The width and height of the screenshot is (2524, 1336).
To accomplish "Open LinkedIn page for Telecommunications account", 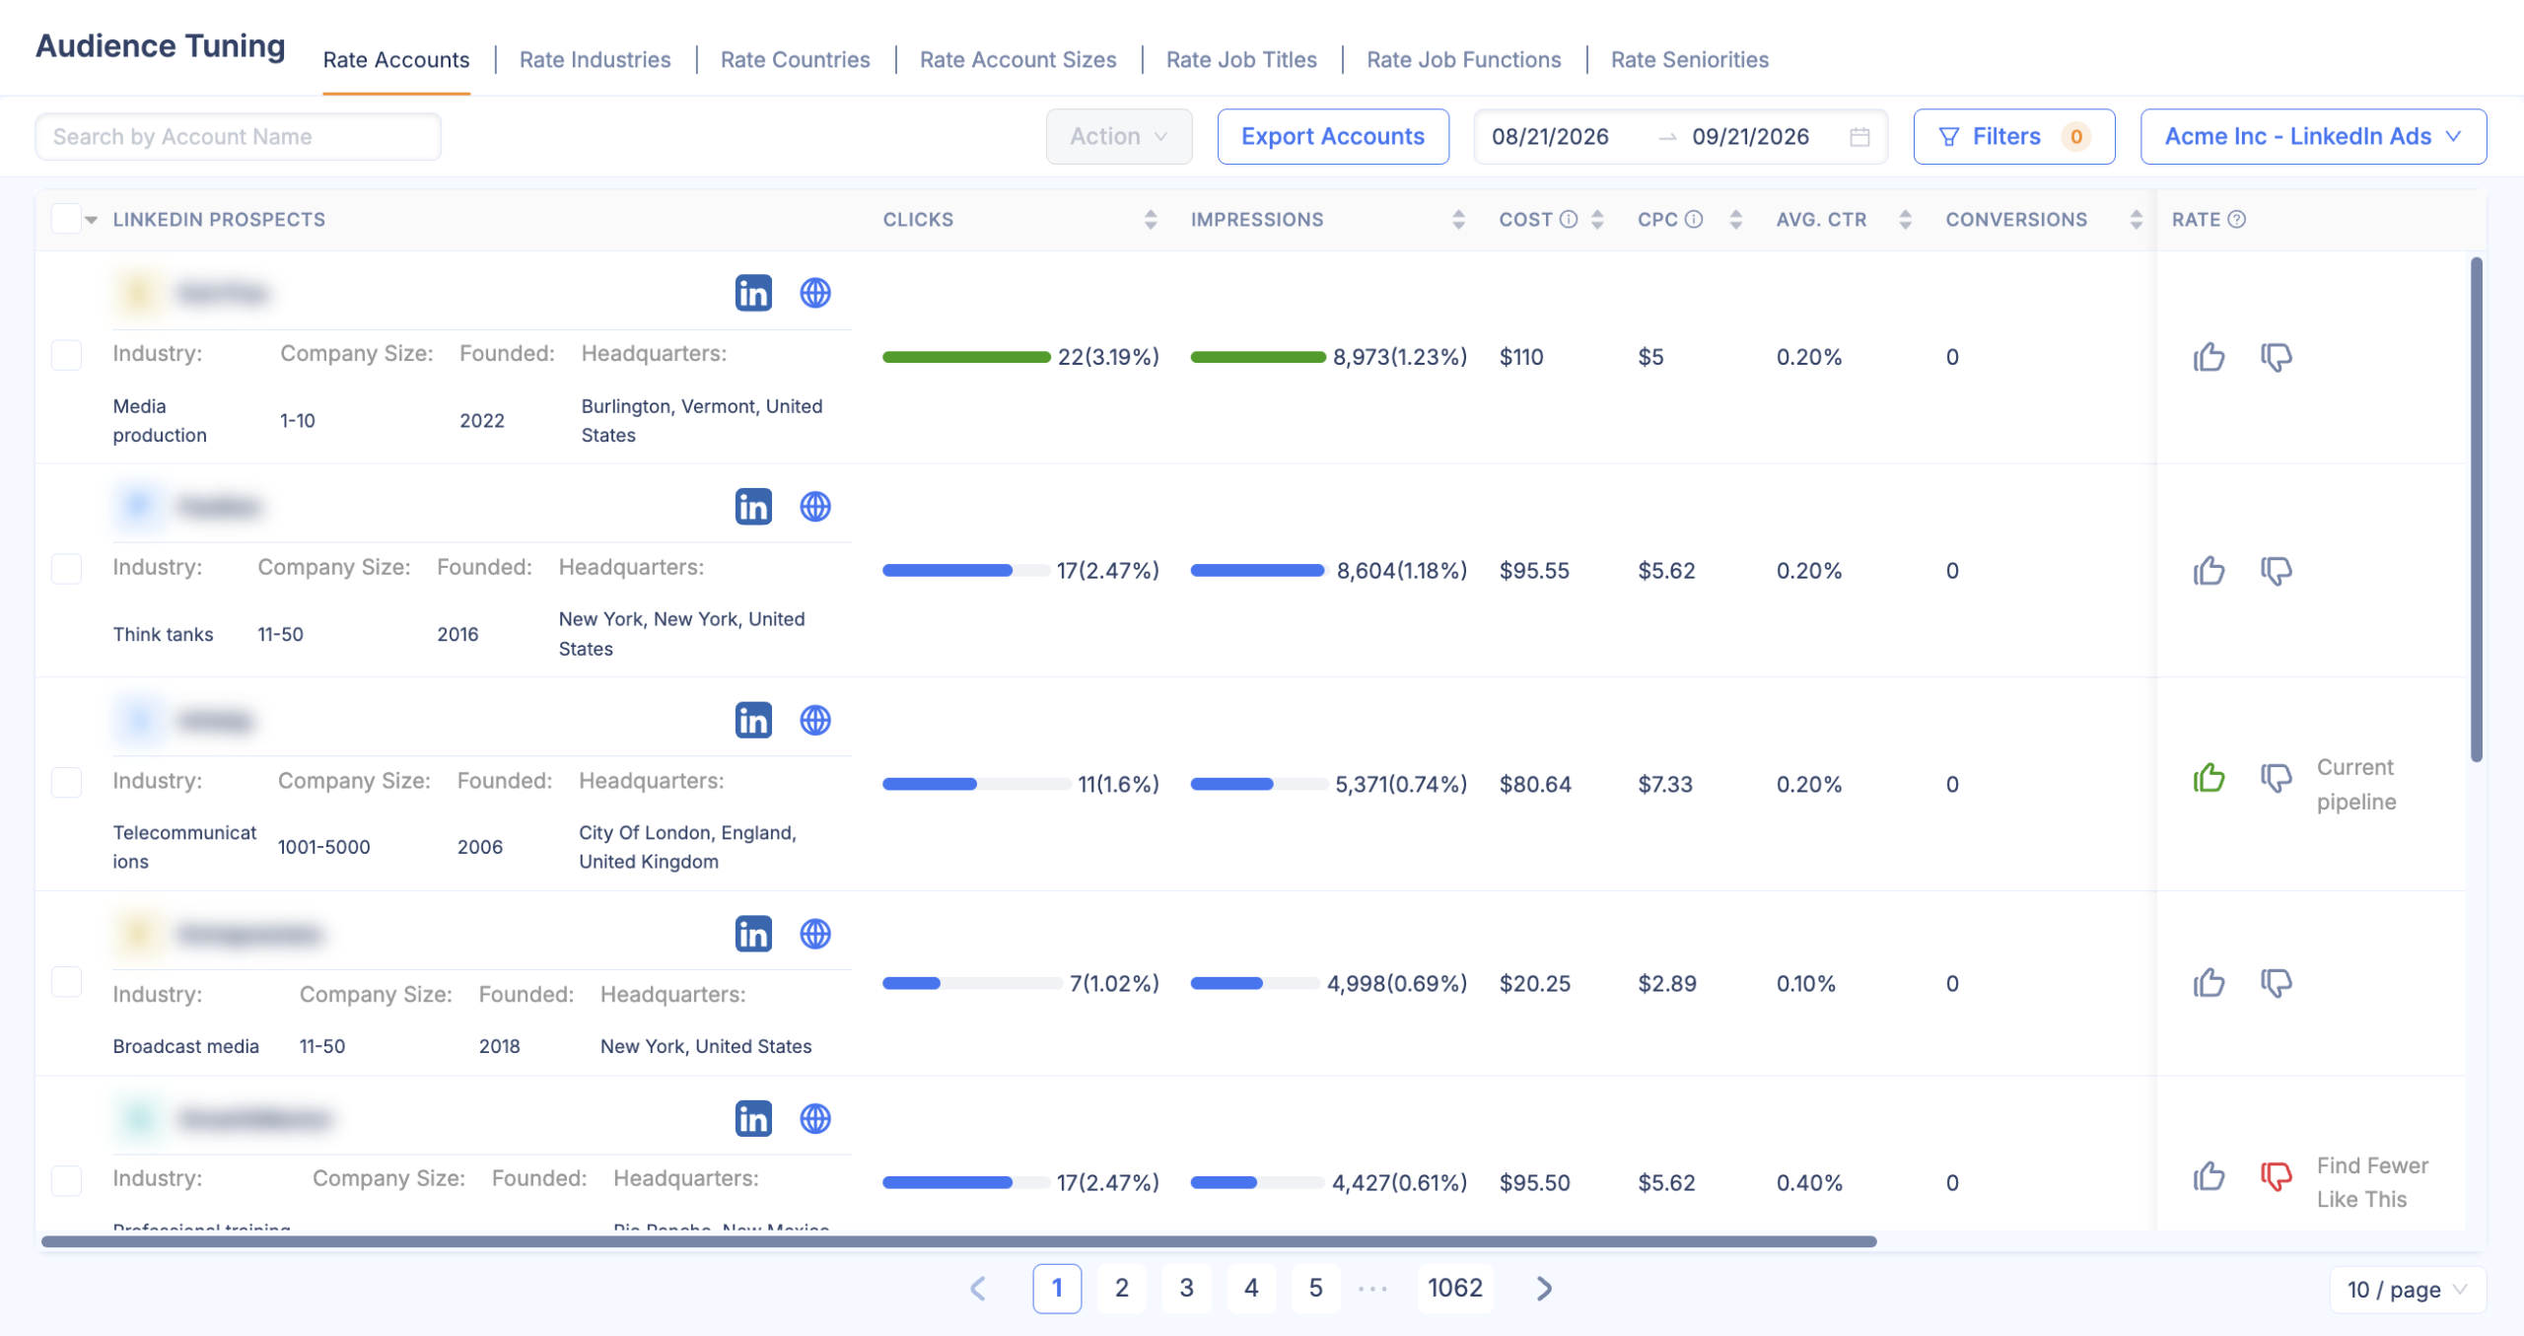I will (753, 721).
